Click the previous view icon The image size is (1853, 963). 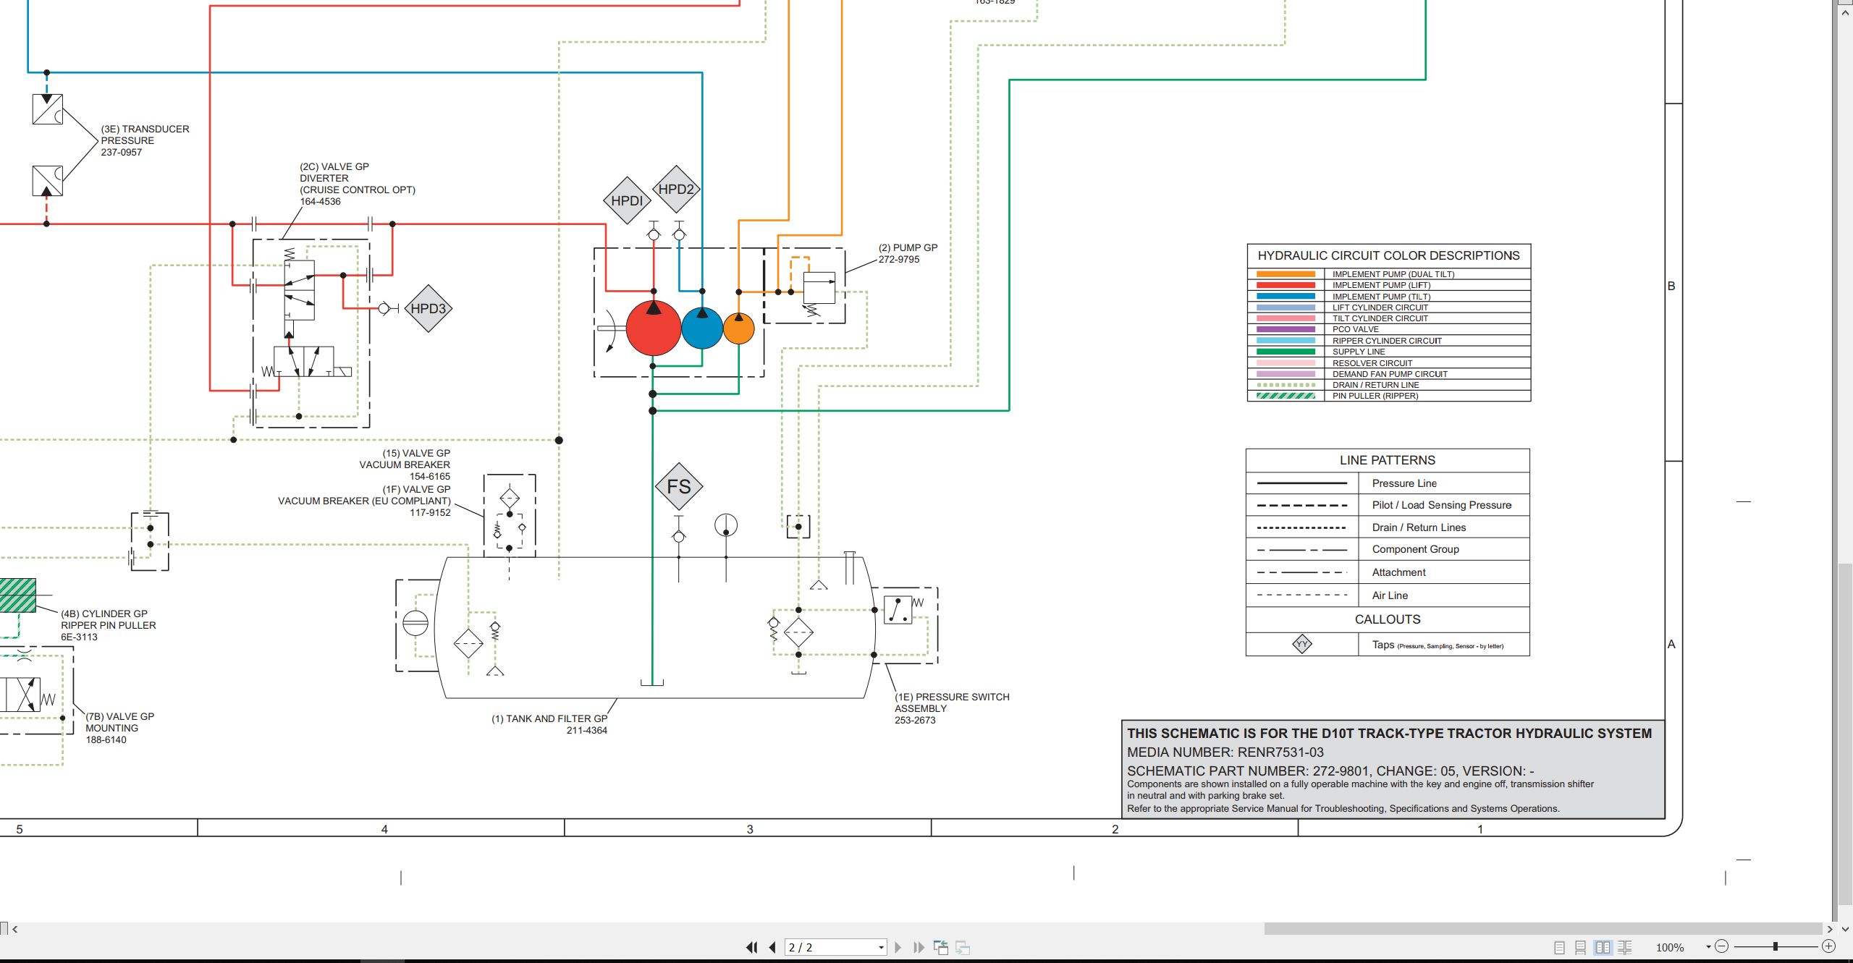click(x=941, y=947)
